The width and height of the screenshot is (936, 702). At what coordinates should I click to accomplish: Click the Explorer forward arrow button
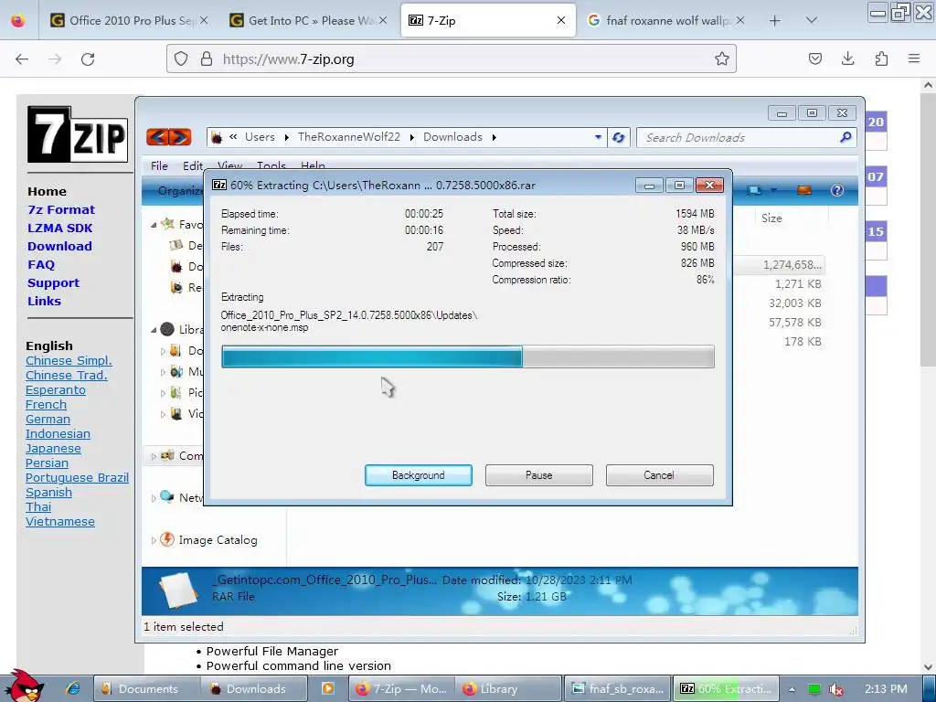180,137
